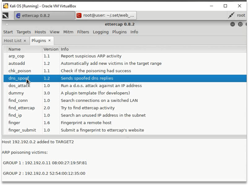This screenshot has height=185, width=249.
Task: Close the Host List tab
Action: click(25, 41)
